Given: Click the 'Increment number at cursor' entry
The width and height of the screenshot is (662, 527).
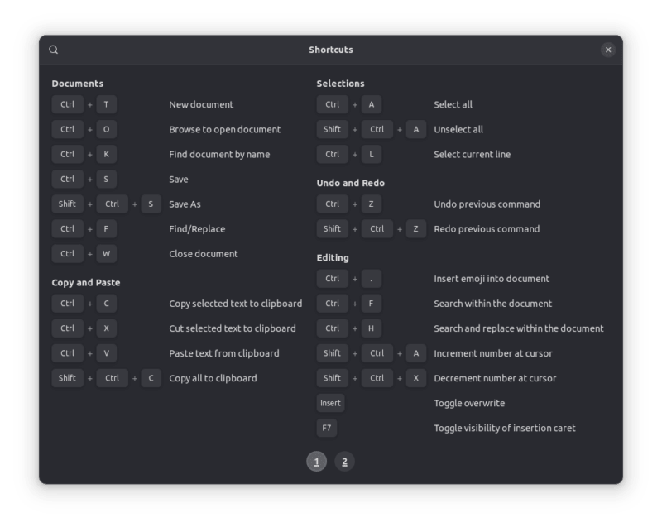Looking at the screenshot, I should pos(492,353).
